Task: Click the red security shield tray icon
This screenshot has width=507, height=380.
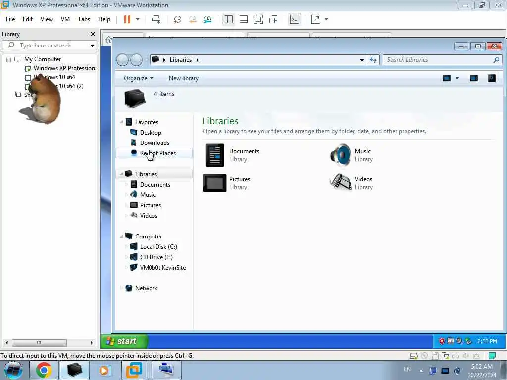Action: (x=442, y=341)
